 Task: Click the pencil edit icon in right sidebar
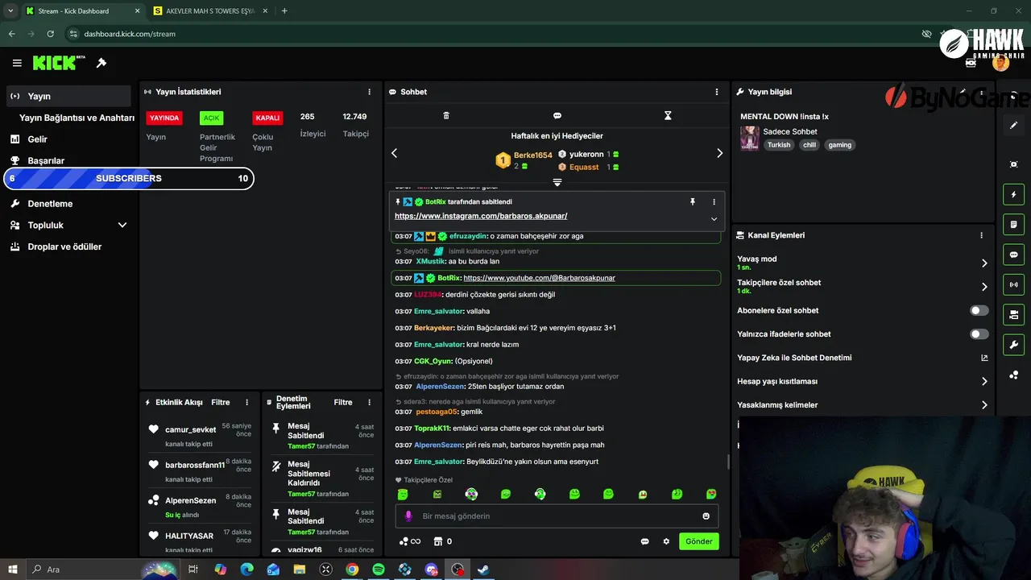(x=1014, y=125)
